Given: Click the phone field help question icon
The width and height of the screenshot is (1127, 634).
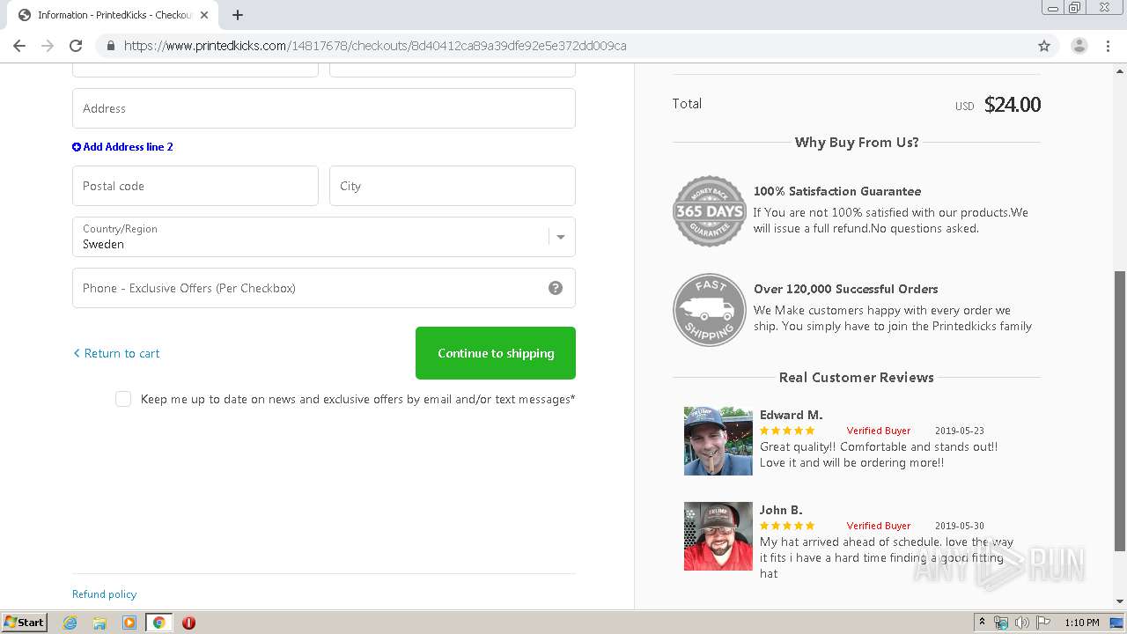Looking at the screenshot, I should point(556,288).
